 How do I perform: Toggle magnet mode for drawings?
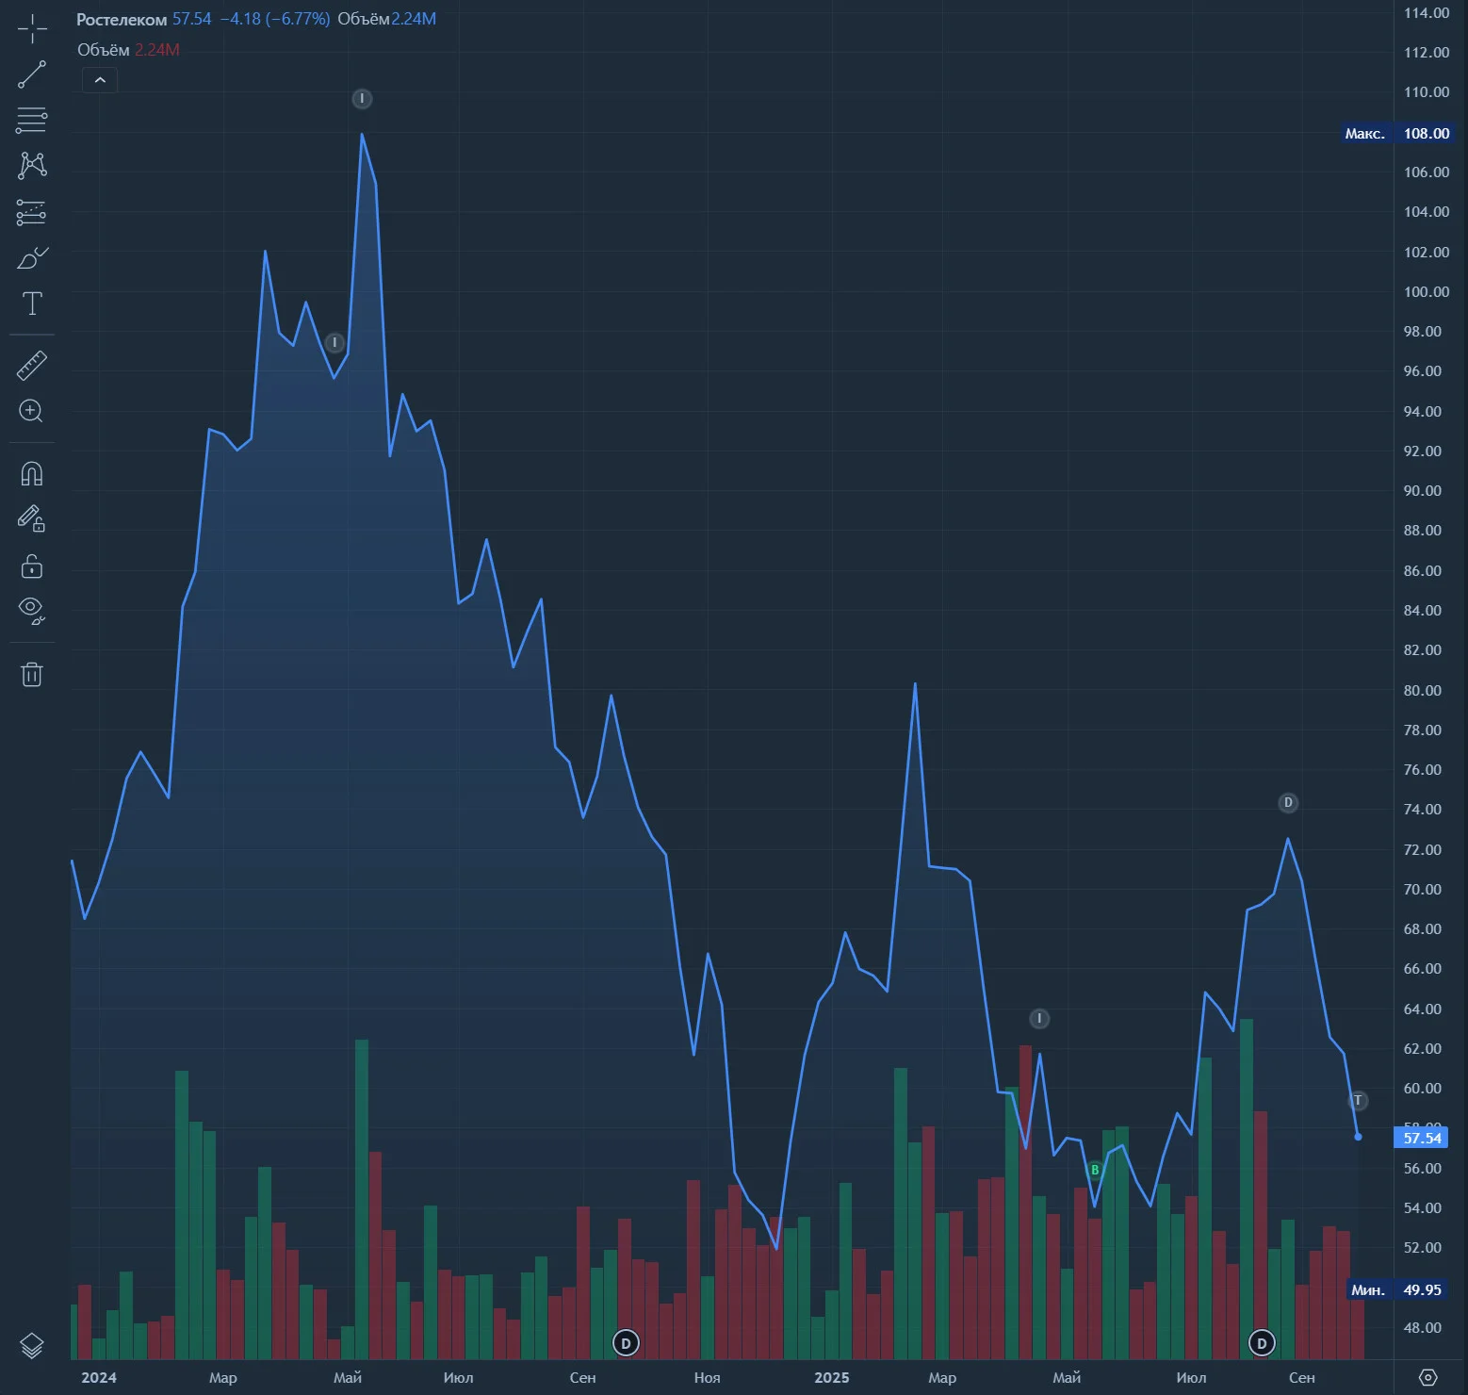pos(32,473)
